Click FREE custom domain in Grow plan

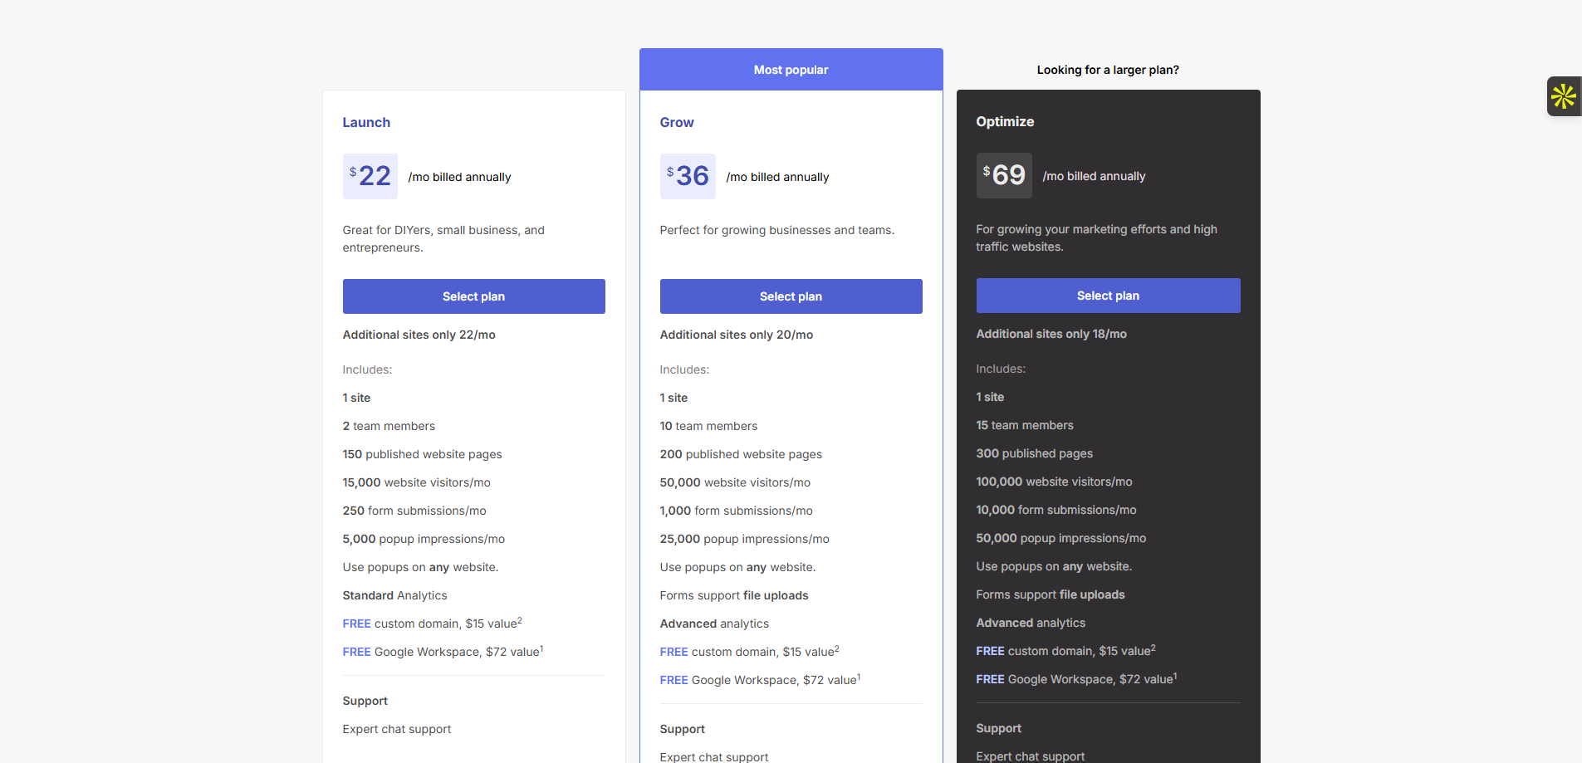[749, 652]
